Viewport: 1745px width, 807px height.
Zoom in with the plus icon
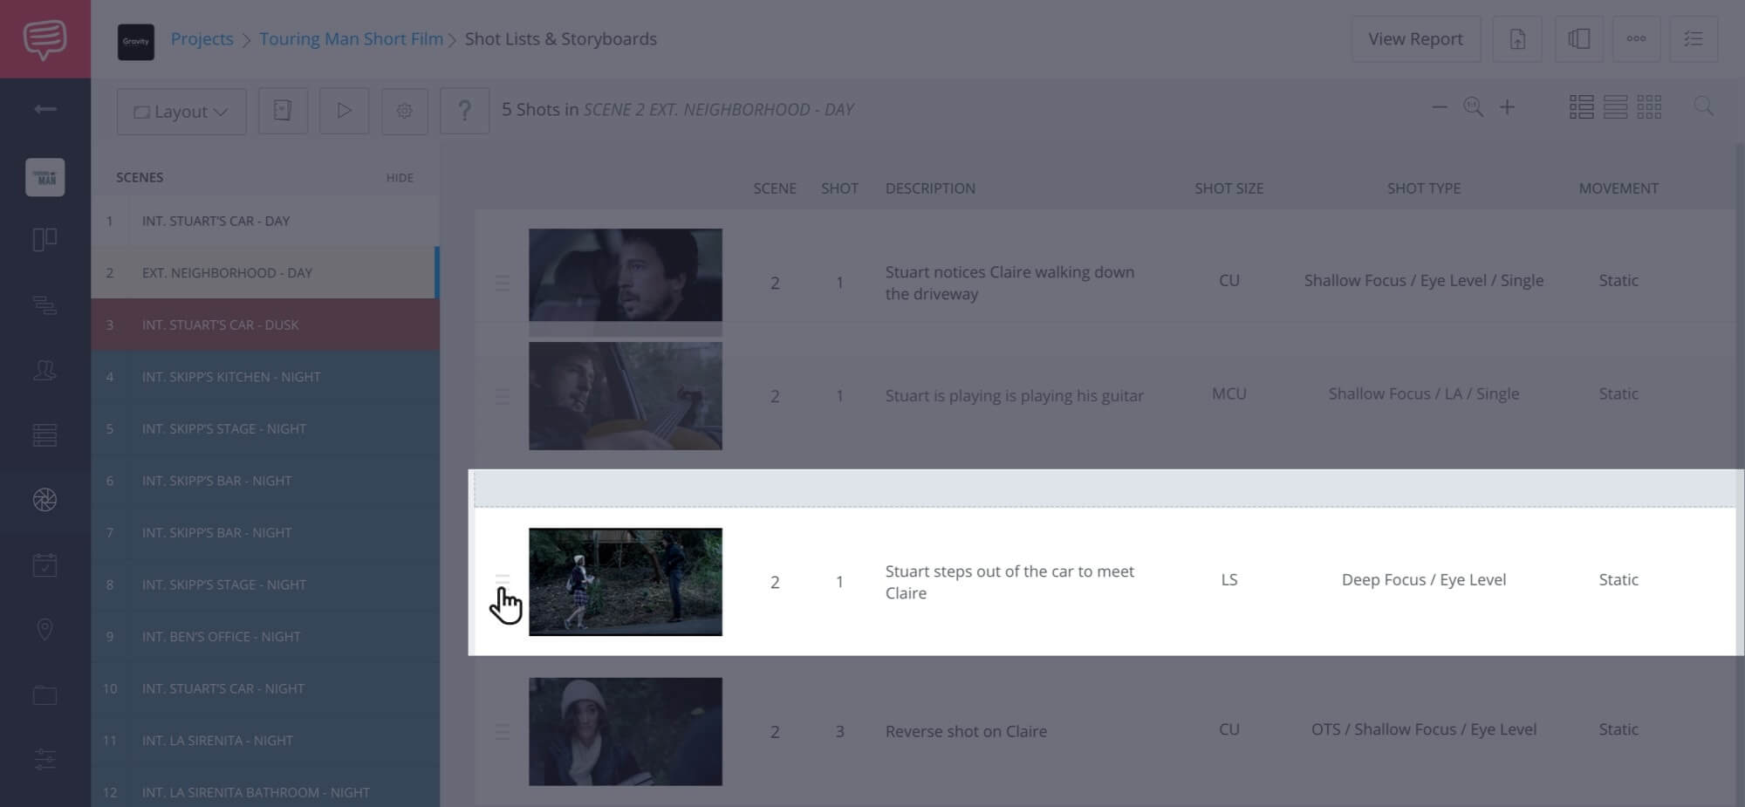[1507, 107]
